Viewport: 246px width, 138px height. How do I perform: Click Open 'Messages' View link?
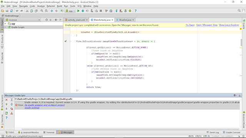coord(207,25)
